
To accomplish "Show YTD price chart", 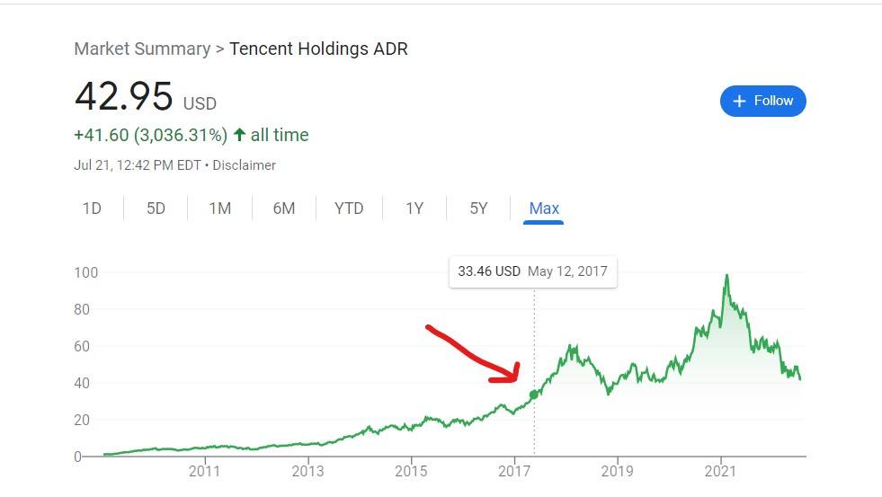I will 349,209.
